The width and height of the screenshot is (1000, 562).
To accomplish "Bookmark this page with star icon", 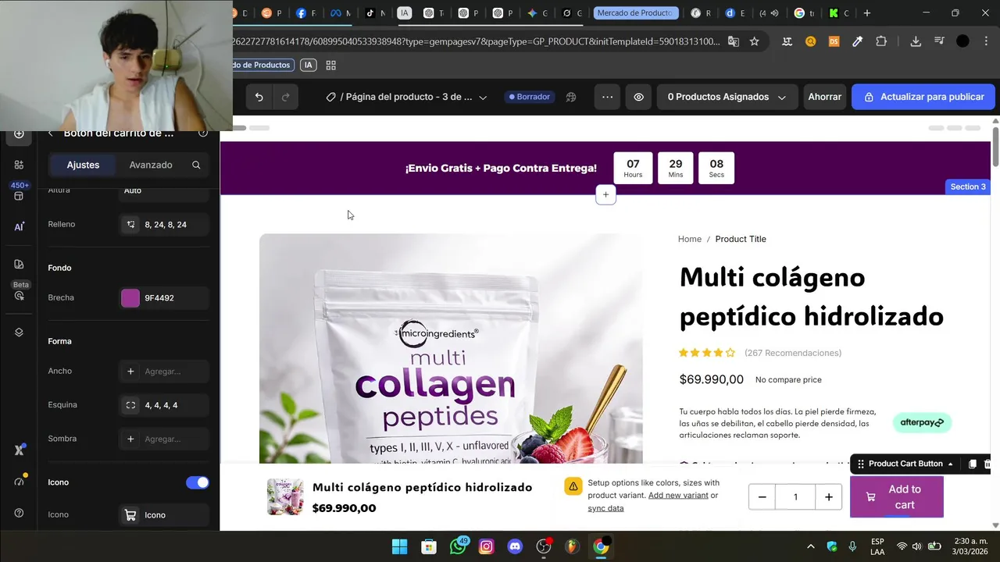I will (754, 41).
